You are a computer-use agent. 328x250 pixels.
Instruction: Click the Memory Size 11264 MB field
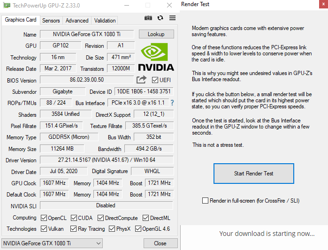coord(62,149)
